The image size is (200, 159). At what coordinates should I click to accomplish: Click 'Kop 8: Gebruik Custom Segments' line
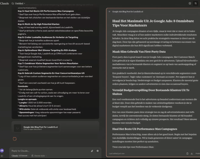(51, 73)
